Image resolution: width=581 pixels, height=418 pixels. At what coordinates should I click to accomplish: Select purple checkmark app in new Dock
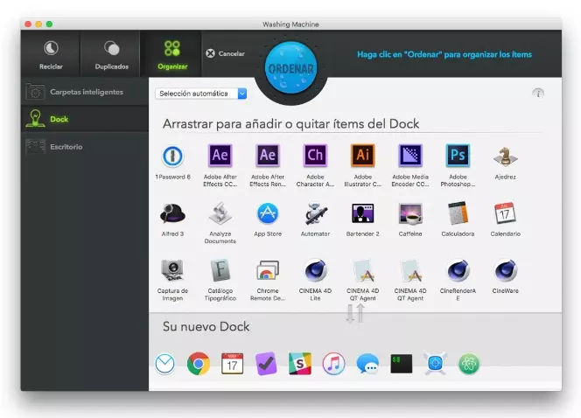coord(266,364)
